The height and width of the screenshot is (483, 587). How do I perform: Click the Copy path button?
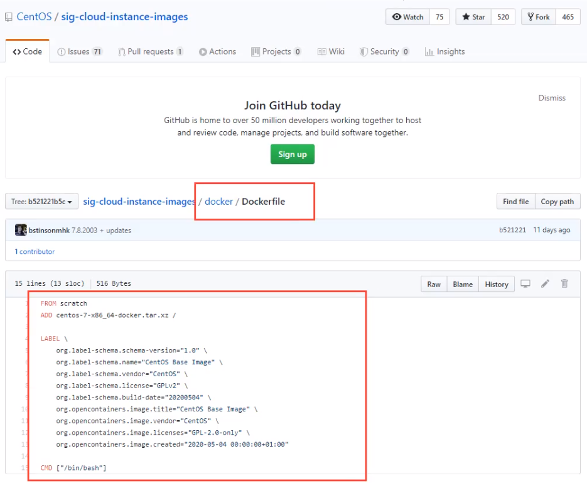pos(557,202)
